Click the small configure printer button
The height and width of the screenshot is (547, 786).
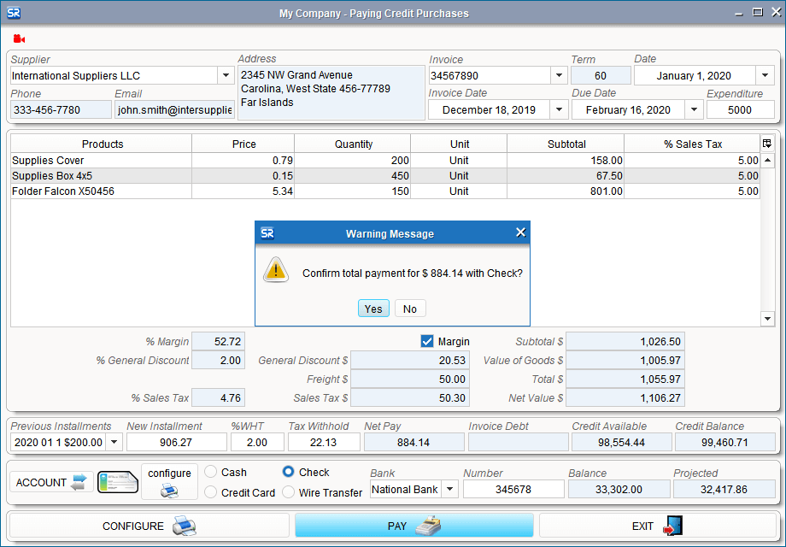tap(169, 482)
